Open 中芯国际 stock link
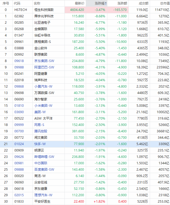The width and height of the screenshot is (170, 205). point(41,163)
